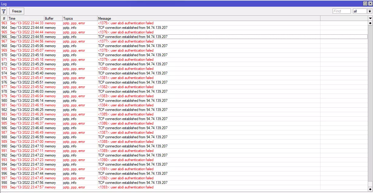Click message '<1388>: user abdi authentication failed'

126,142
